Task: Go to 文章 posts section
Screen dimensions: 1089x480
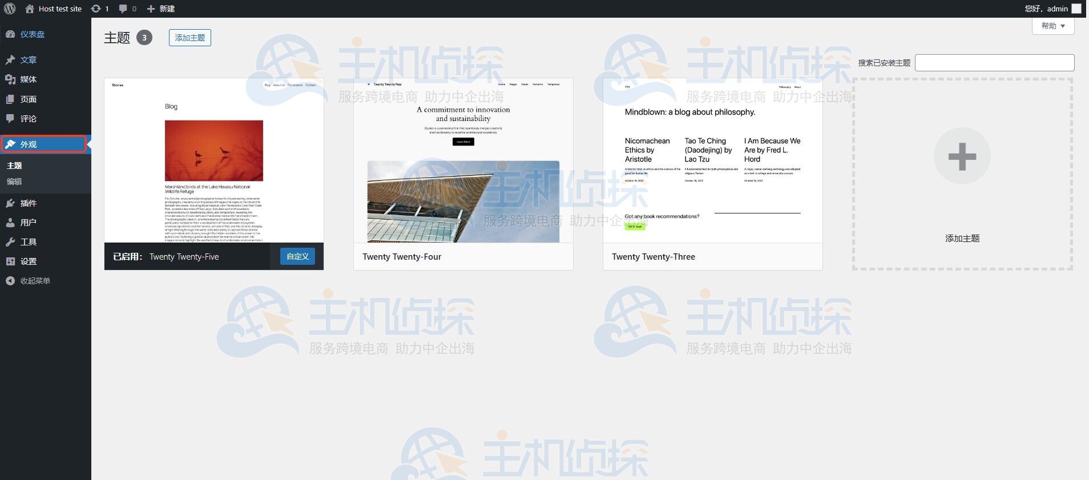Action: [28, 60]
